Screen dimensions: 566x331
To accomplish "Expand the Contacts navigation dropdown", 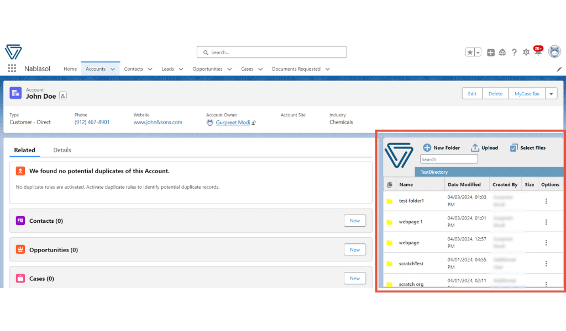I will 150,69.
